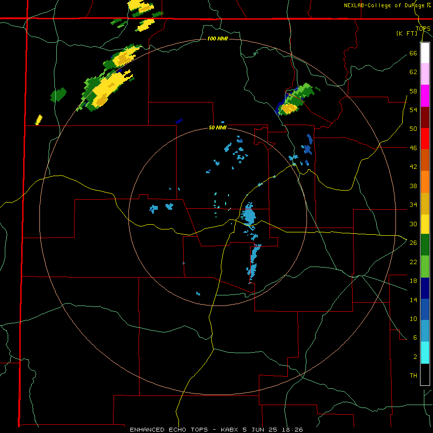The width and height of the screenshot is (433, 433).
Task: Click the yellow legend swatch between 34 and 30
Action: (425, 224)
